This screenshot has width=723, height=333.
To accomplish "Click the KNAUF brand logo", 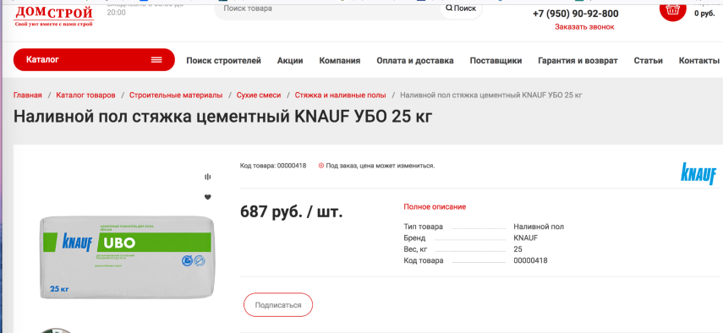I will click(x=698, y=173).
